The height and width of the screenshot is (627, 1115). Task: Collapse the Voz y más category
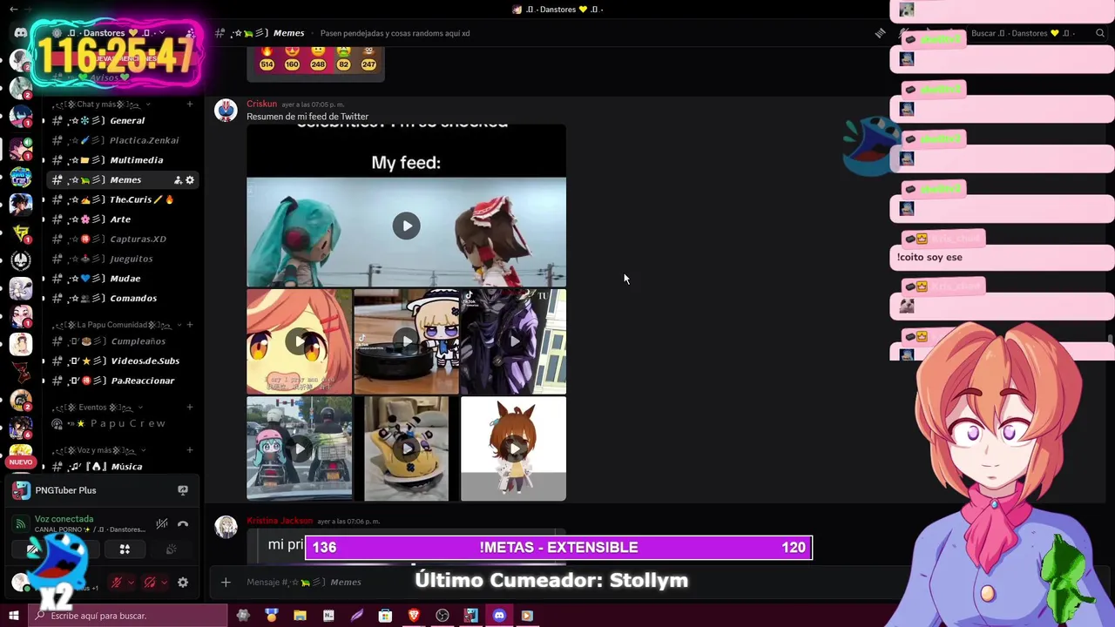pyautogui.click(x=98, y=450)
